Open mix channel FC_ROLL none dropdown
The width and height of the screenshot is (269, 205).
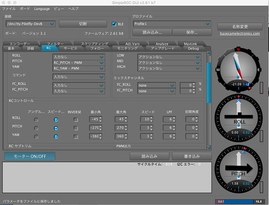(156, 85)
